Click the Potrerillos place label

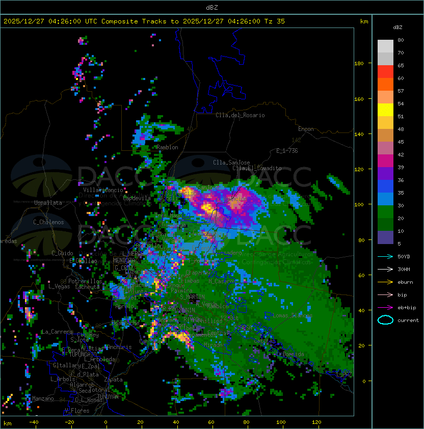pyautogui.click(x=85, y=281)
